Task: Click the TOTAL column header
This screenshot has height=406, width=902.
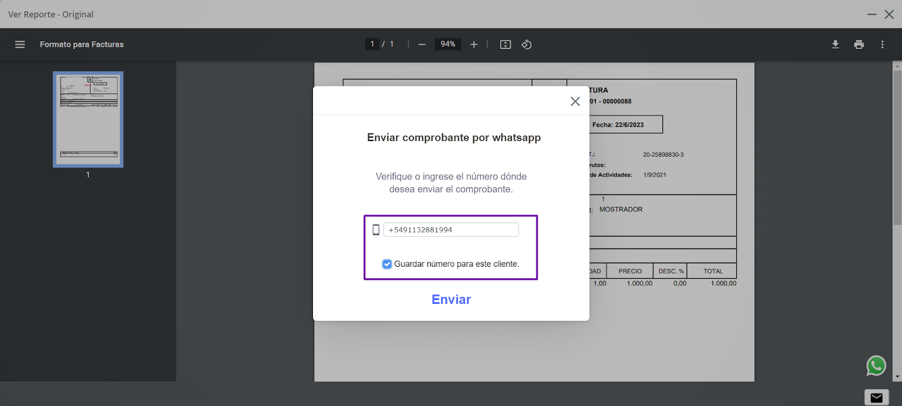Action: (713, 271)
